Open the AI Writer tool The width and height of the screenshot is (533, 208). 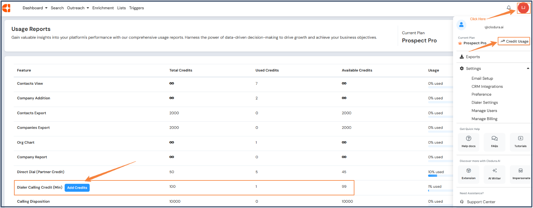(x=494, y=174)
